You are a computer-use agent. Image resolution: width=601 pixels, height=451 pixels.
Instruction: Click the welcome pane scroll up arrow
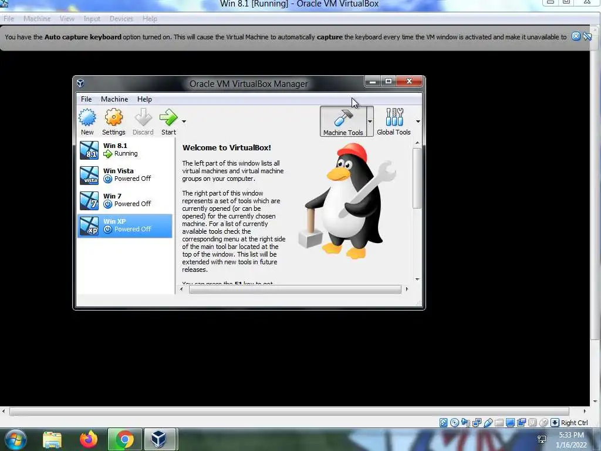click(417, 143)
